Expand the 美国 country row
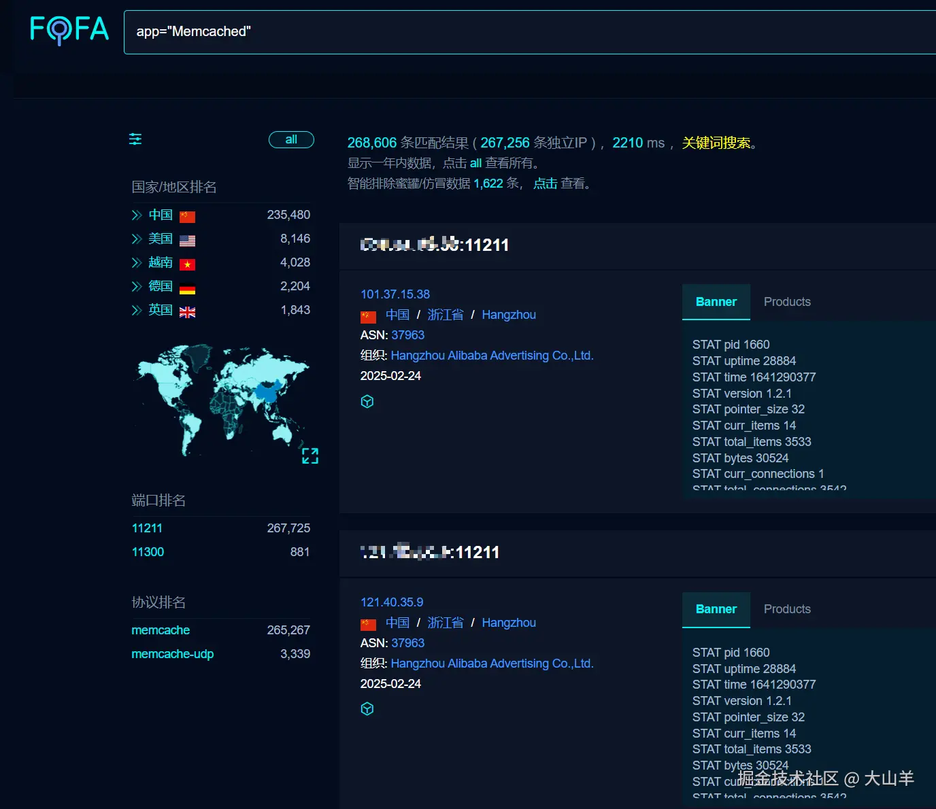The height and width of the screenshot is (809, 936). (x=137, y=239)
